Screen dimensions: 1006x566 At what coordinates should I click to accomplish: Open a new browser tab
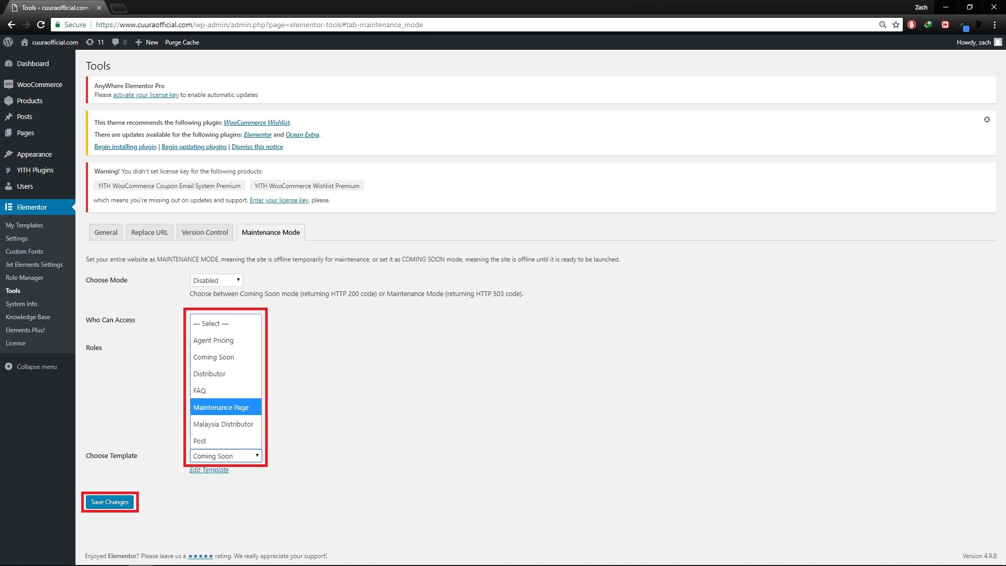click(118, 8)
